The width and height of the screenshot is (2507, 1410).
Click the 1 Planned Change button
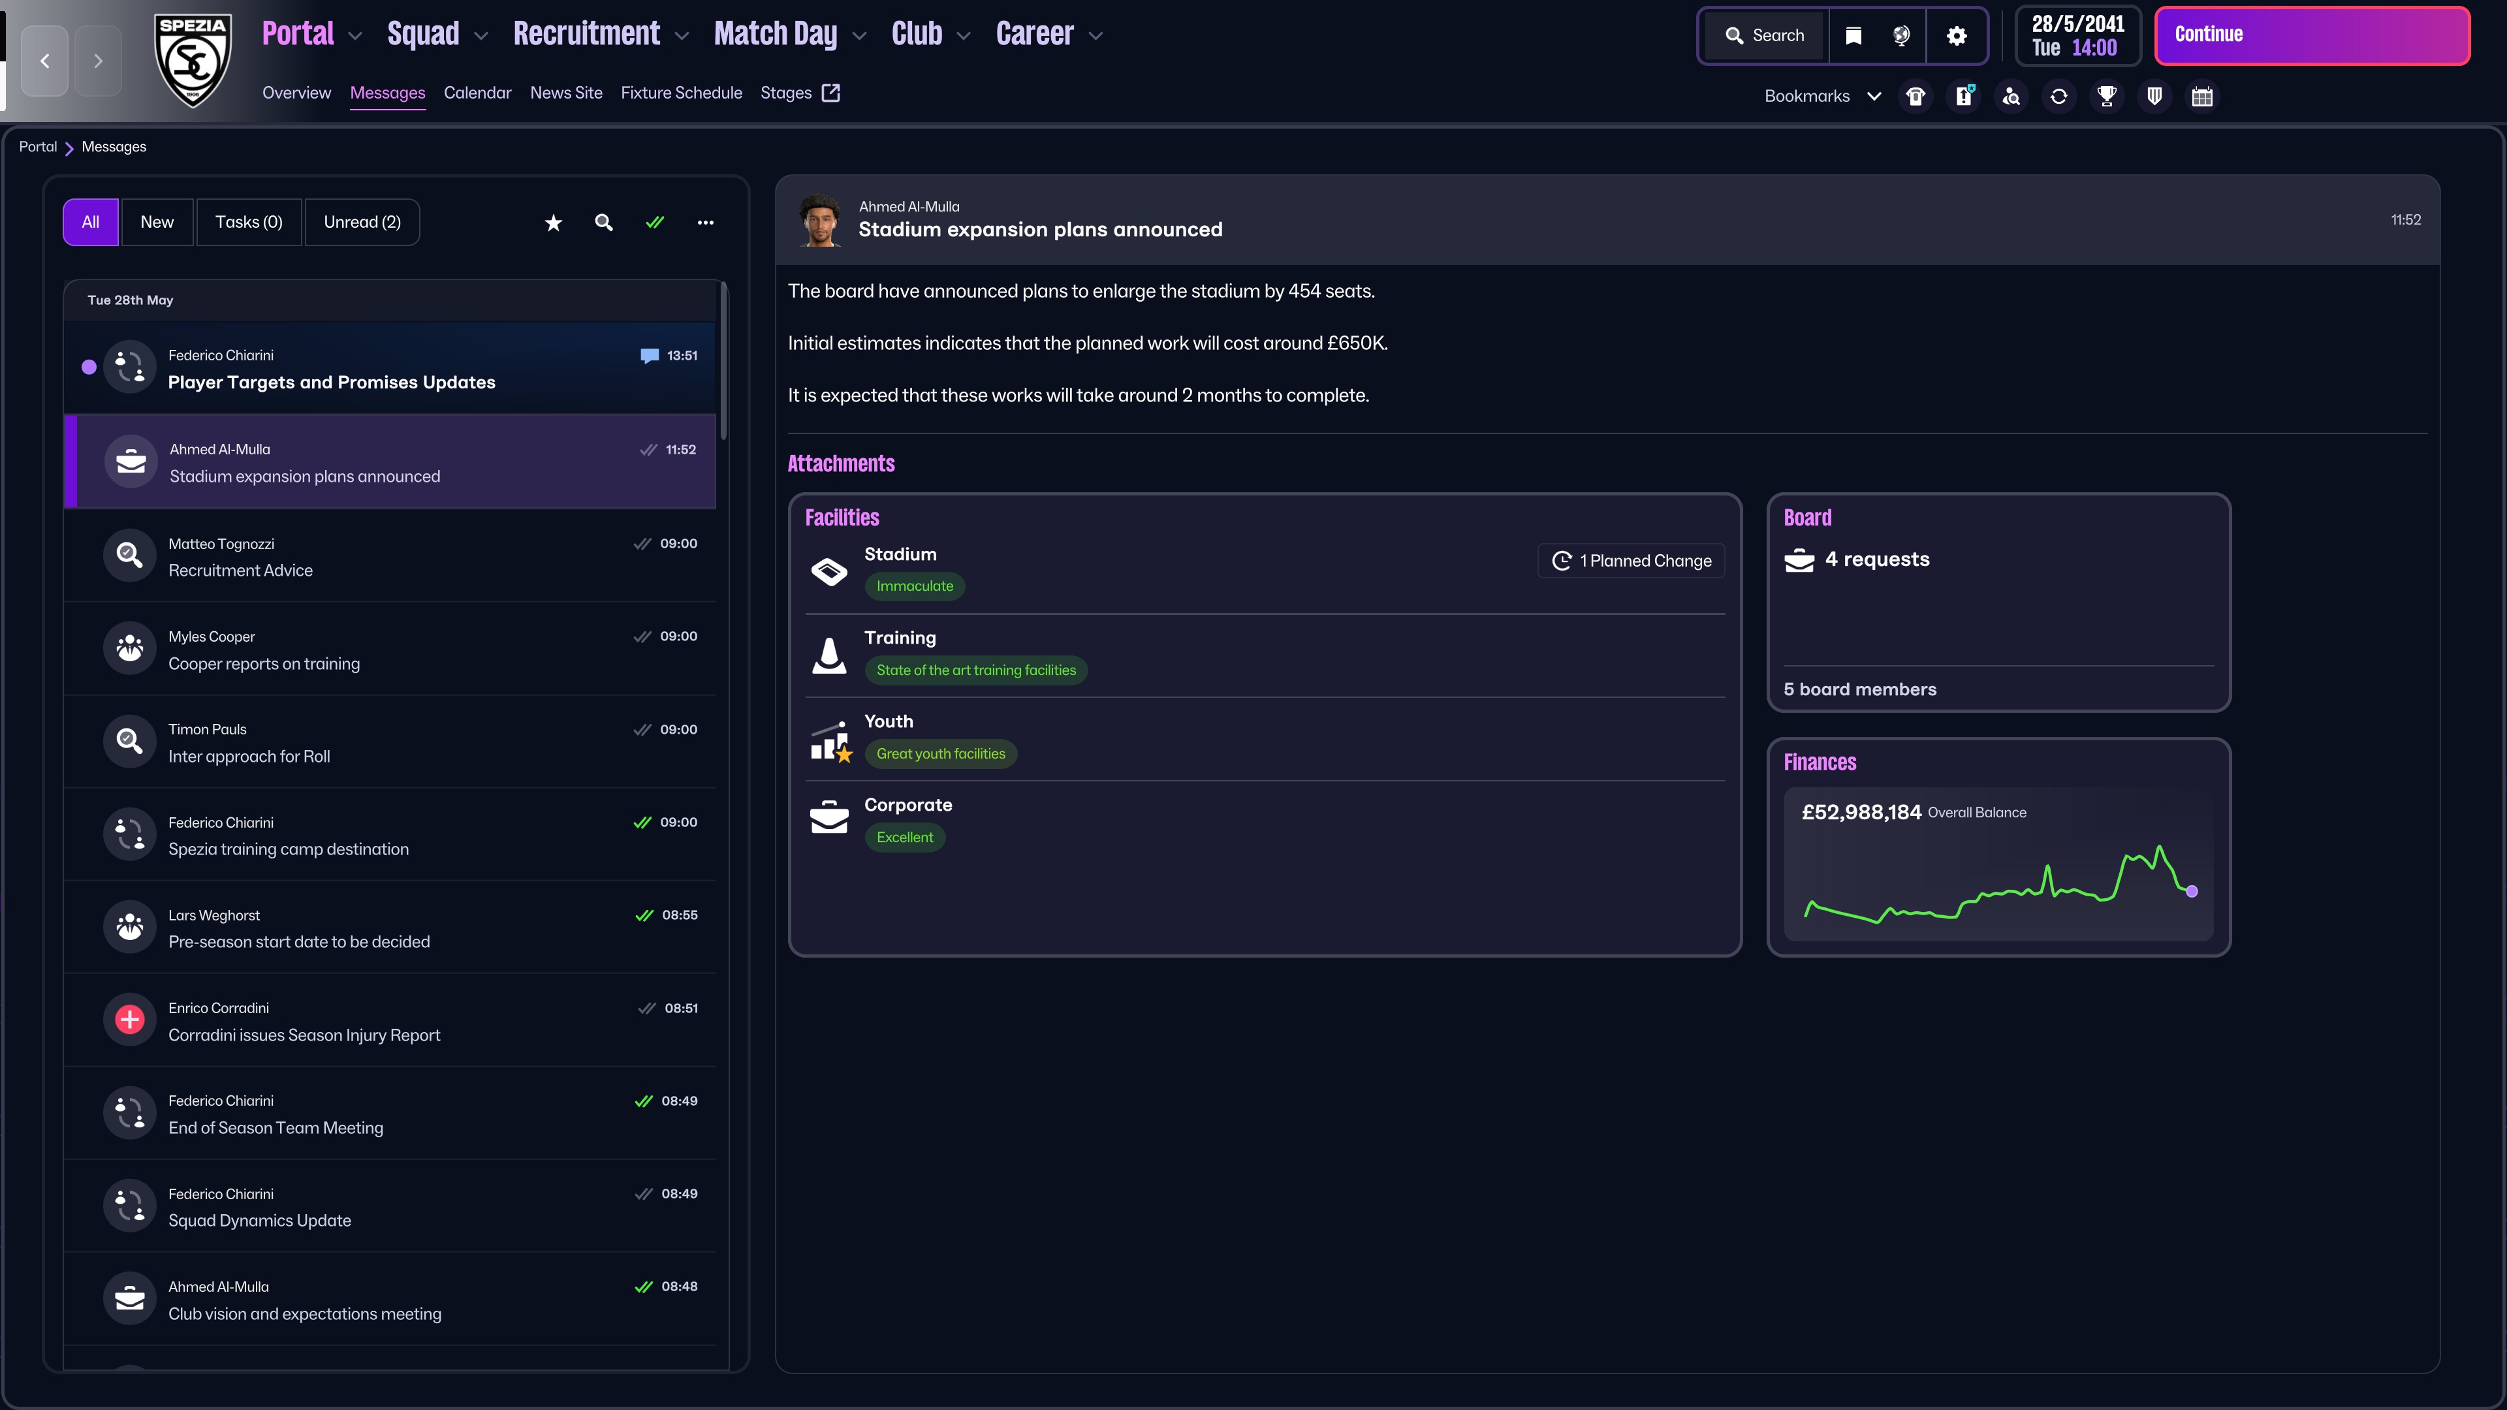(1631, 561)
